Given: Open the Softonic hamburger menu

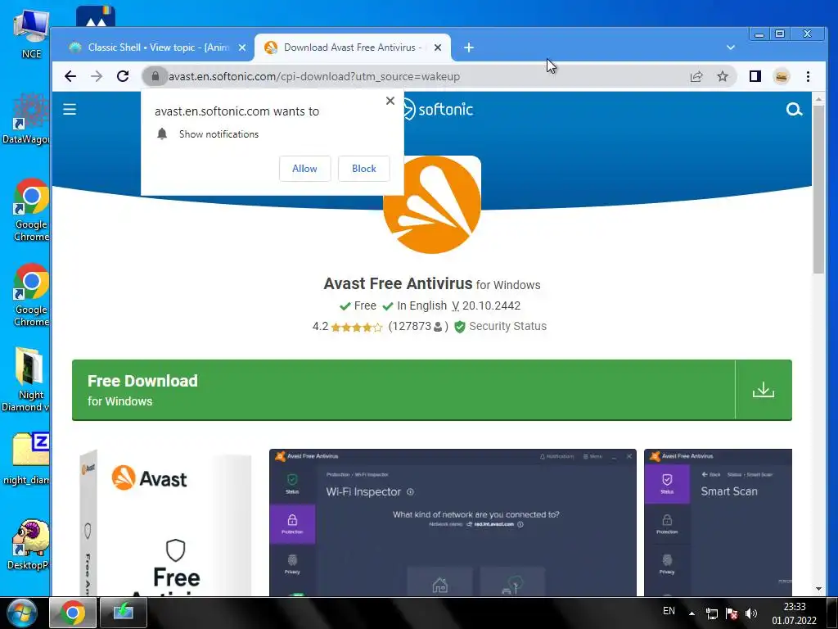Looking at the screenshot, I should (70, 110).
